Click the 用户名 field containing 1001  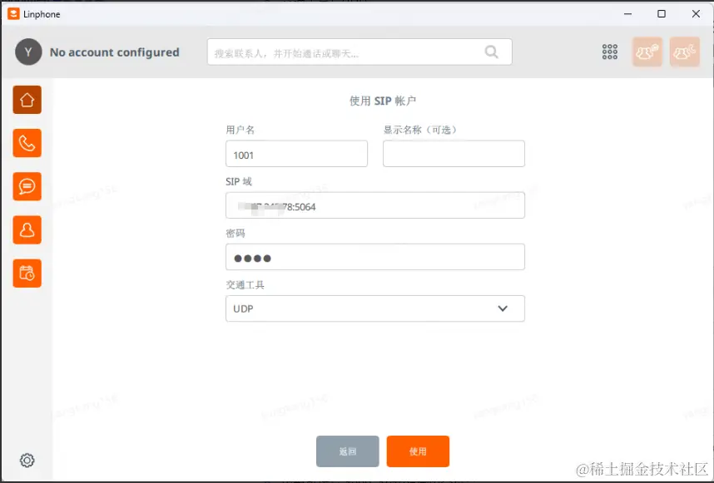296,154
